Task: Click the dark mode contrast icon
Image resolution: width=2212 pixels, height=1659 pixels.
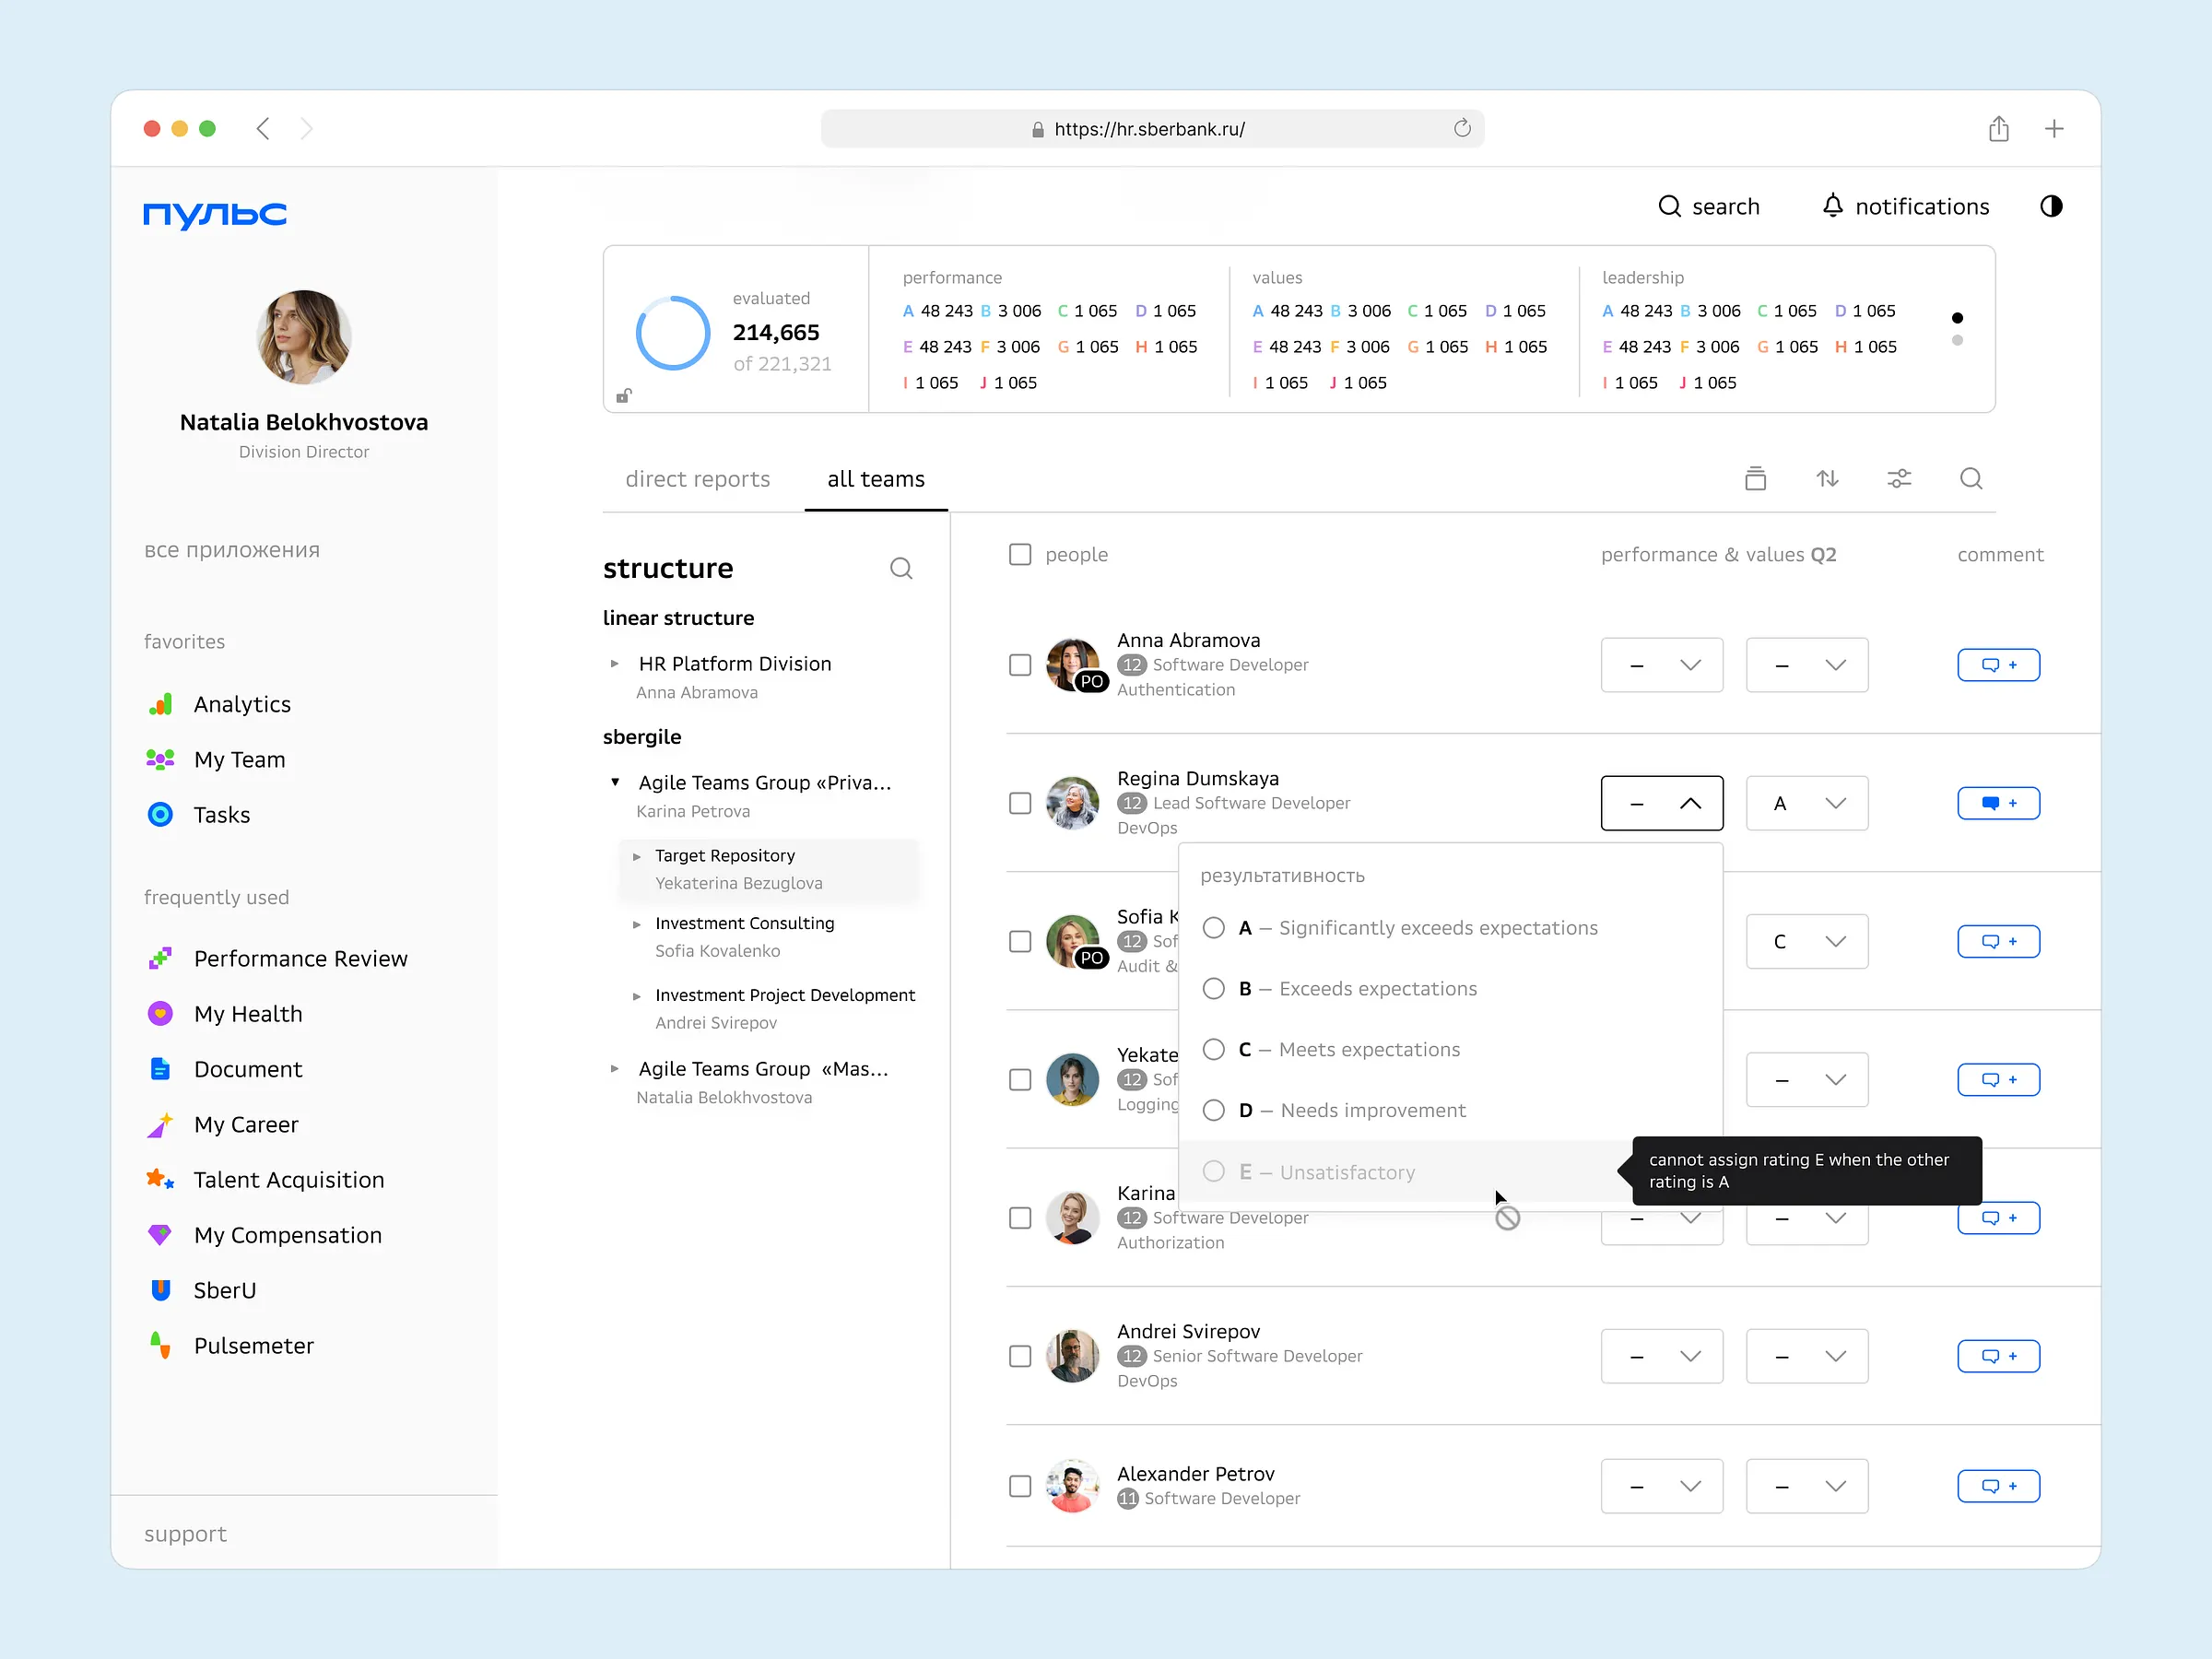Action: pyautogui.click(x=2050, y=206)
